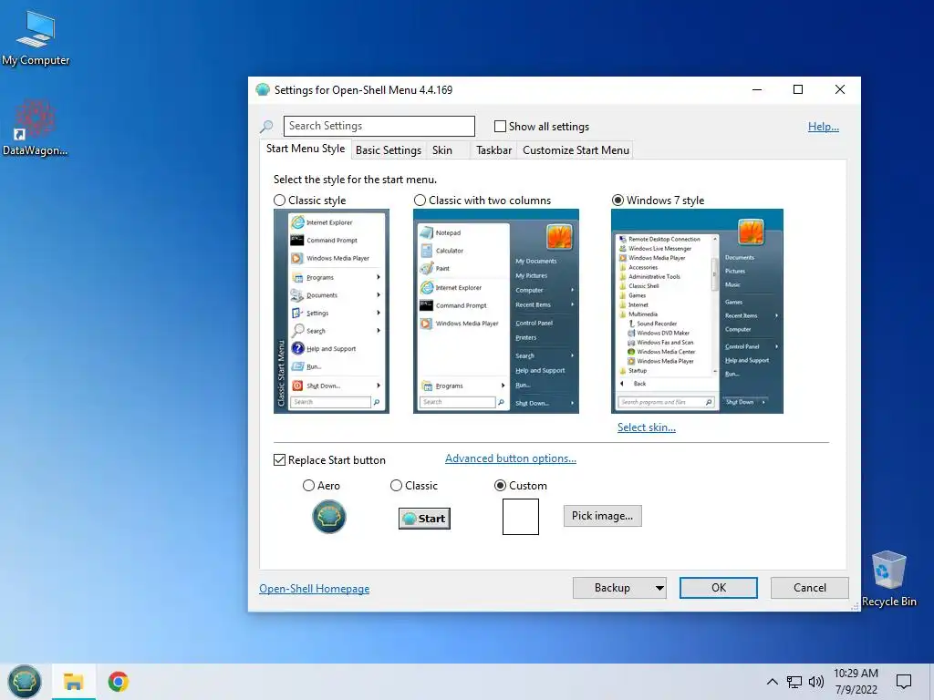Open the DataWagon desktop shortcut
Image resolution: width=934 pixels, height=700 pixels.
(35, 128)
